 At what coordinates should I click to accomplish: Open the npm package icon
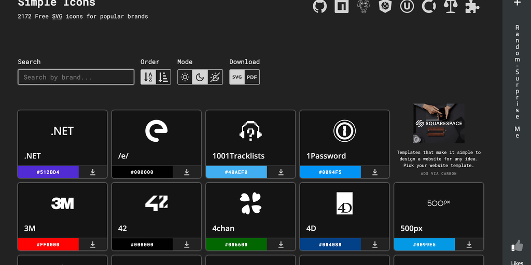click(342, 6)
